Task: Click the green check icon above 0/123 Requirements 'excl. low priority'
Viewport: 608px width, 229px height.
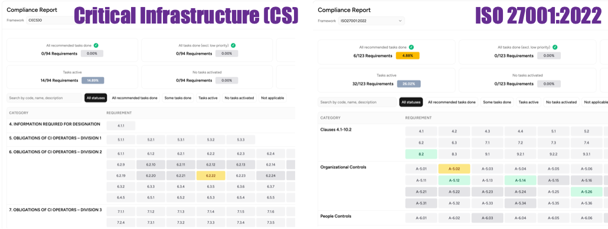Action: click(x=555, y=47)
